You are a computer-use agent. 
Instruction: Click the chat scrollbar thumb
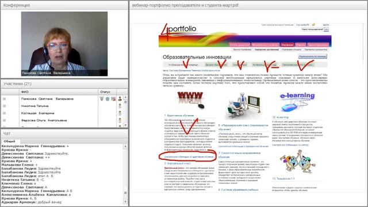click(x=125, y=193)
